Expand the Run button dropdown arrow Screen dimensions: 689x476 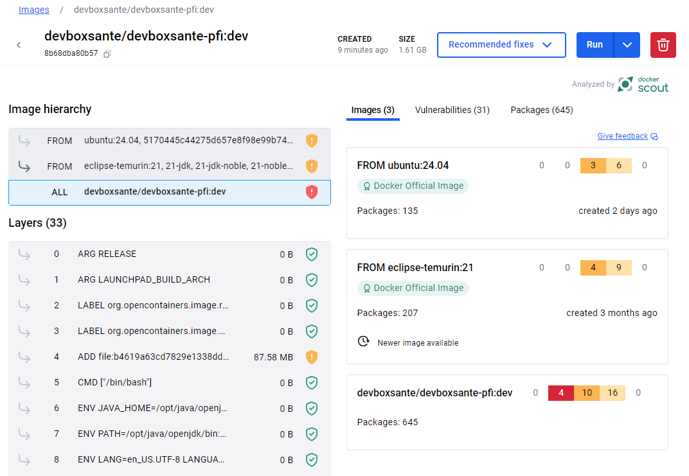coord(627,45)
